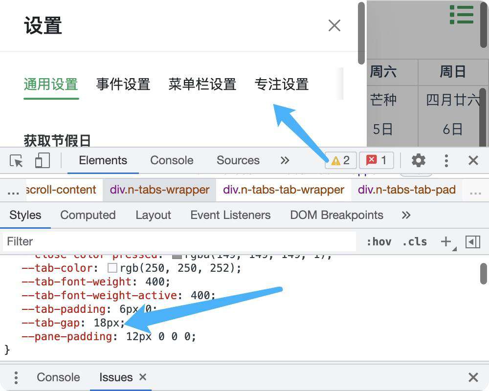Open drawer three-dot menu
489x391 pixels.
click(x=16, y=378)
